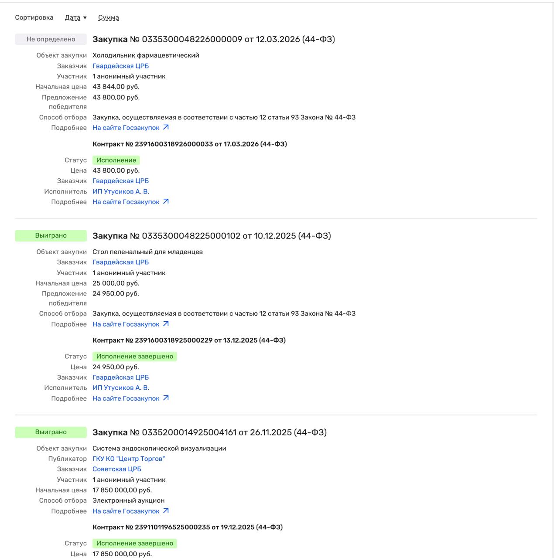Click Выиграно badge for purchase from 26.11.2025
Viewport: 554px width, 558px height.
51,432
